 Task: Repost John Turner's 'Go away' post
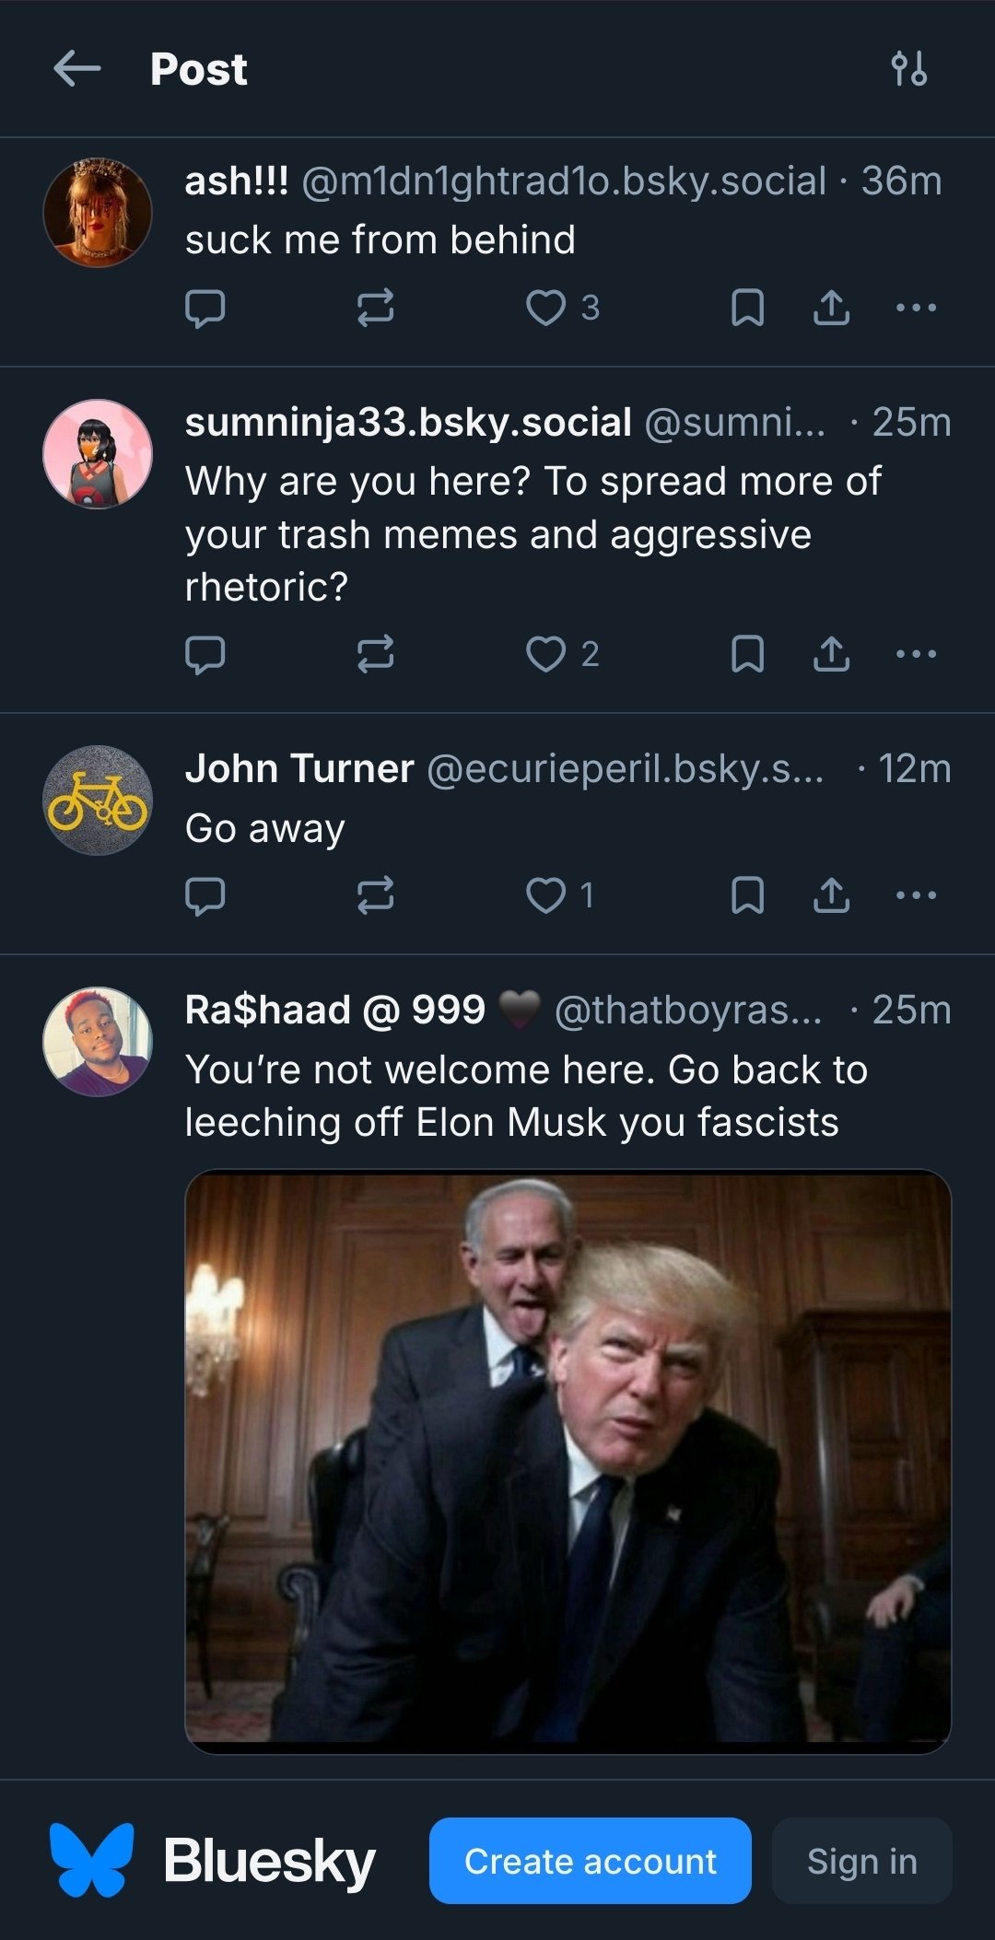point(375,895)
